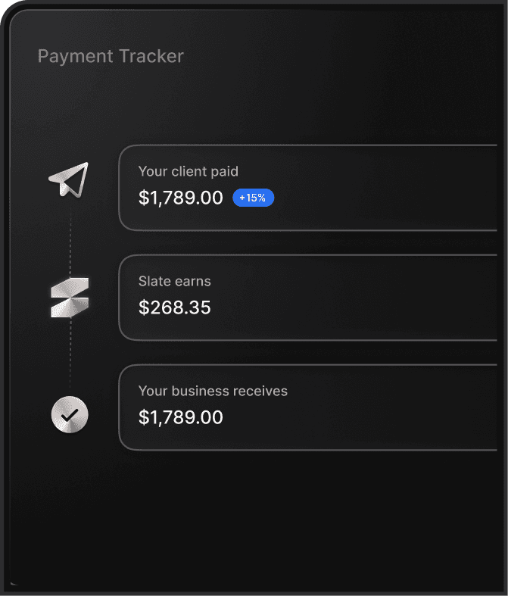Click dotted connector between plane and Slate icons
Viewport: 508px width, 596px height.
[x=70, y=239]
